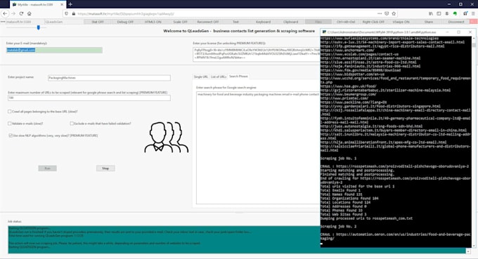Switch to the Single URL tab
478x259 pixels.
click(x=200, y=77)
